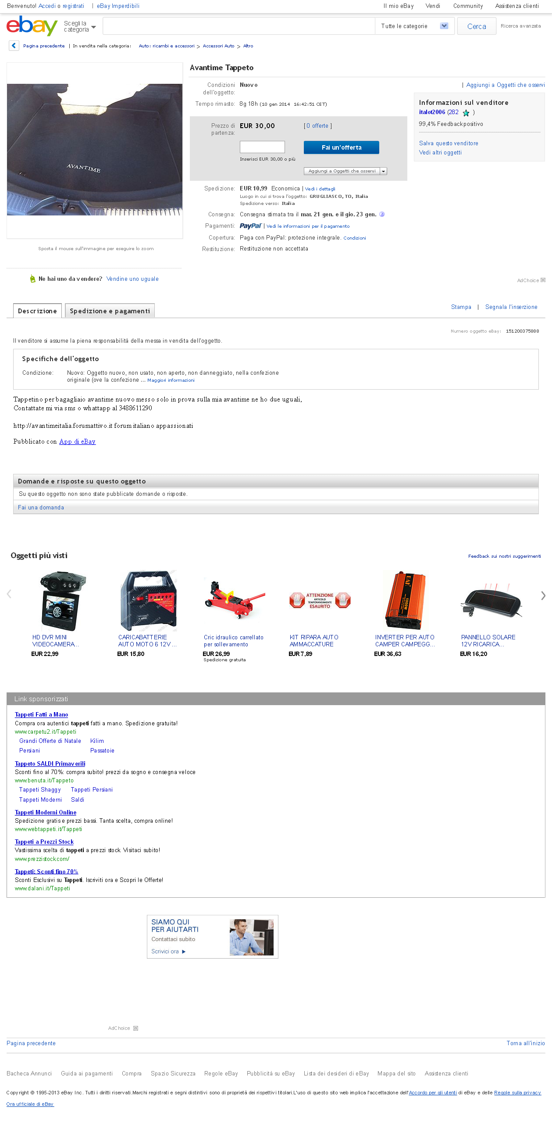Open the delivery estimate help question icon
The image size is (552, 1129).
pos(382,214)
